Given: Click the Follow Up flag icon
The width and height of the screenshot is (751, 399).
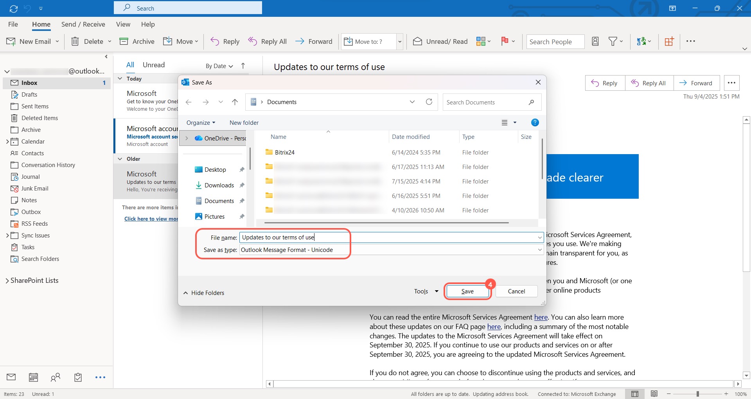Looking at the screenshot, I should tap(505, 41).
